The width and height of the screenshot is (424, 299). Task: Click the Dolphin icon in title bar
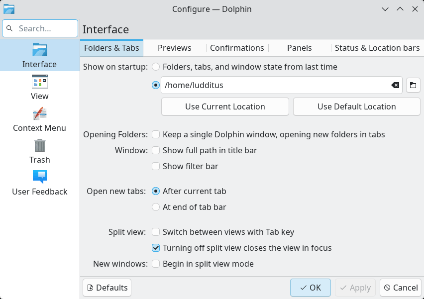tap(9, 9)
